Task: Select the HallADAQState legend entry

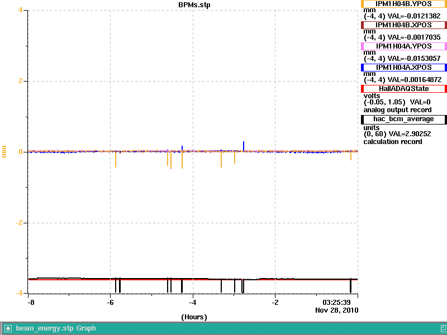Action: [403, 89]
